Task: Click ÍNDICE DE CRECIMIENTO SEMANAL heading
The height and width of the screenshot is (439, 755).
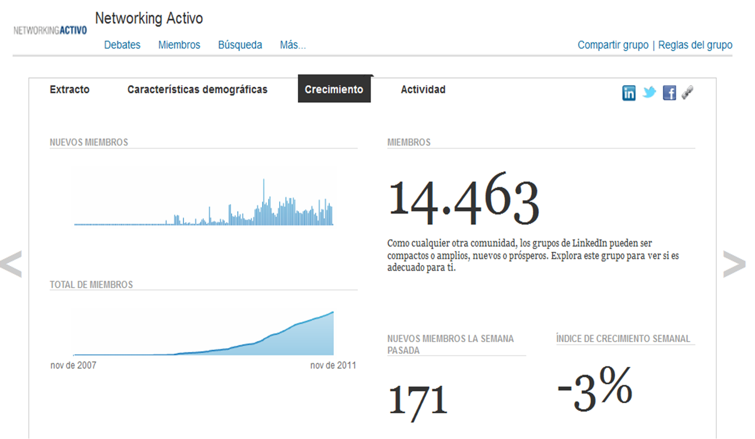Action: point(623,339)
